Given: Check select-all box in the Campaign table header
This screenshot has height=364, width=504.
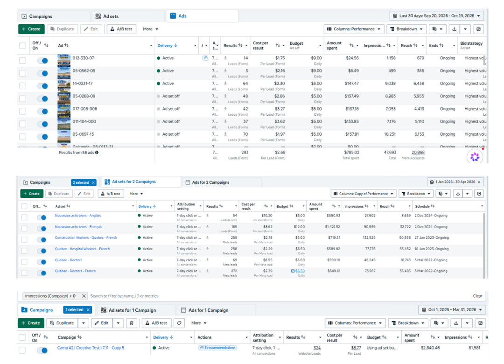Looking at the screenshot, I should click(x=22, y=337).
